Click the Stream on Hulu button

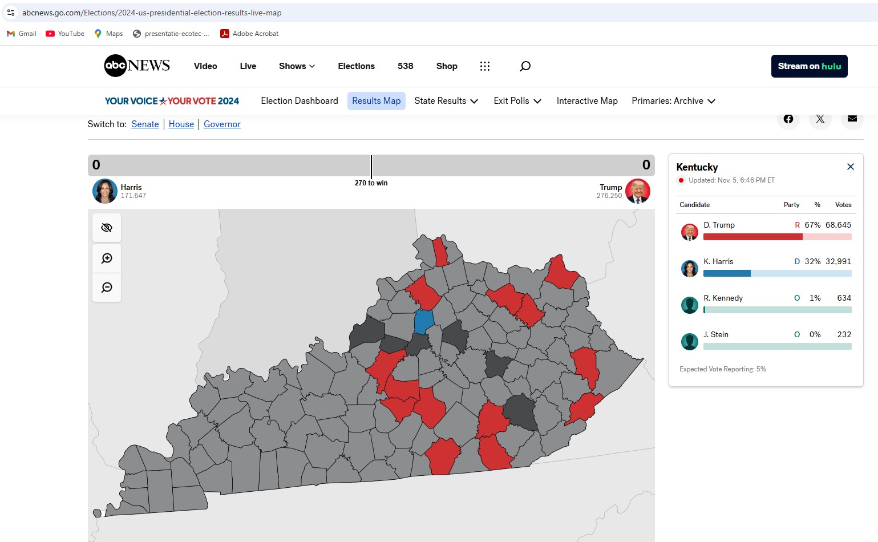(x=809, y=66)
